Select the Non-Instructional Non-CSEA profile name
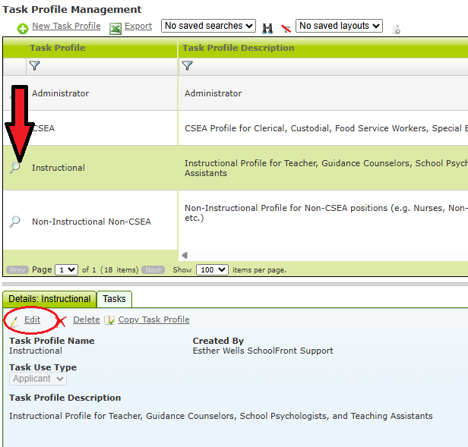This screenshot has height=447, width=468. click(91, 222)
